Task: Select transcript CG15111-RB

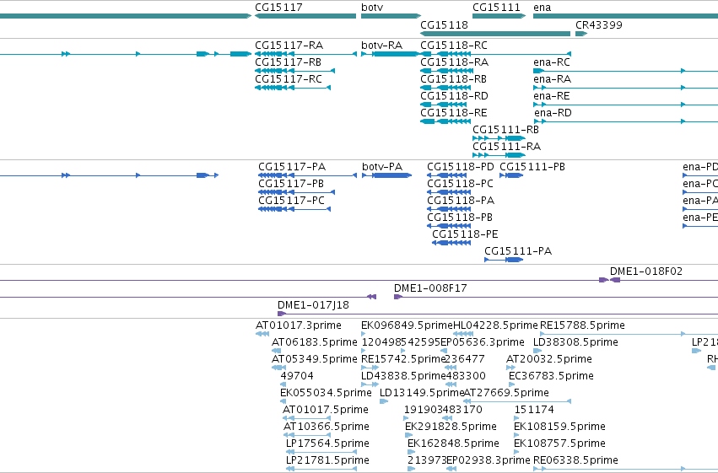Action: point(505,130)
